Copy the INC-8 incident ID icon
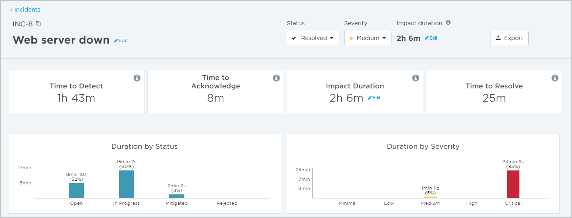This screenshot has width=572, height=218. [38, 24]
